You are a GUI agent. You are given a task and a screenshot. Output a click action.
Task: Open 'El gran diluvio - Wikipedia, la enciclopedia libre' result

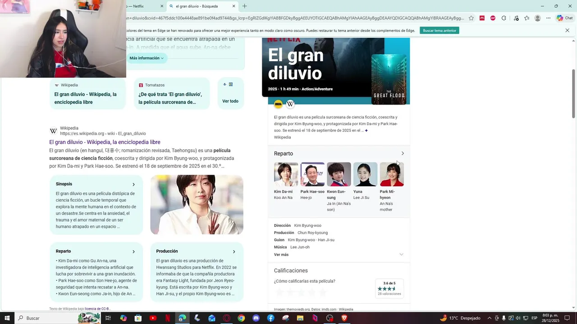[x=105, y=142]
